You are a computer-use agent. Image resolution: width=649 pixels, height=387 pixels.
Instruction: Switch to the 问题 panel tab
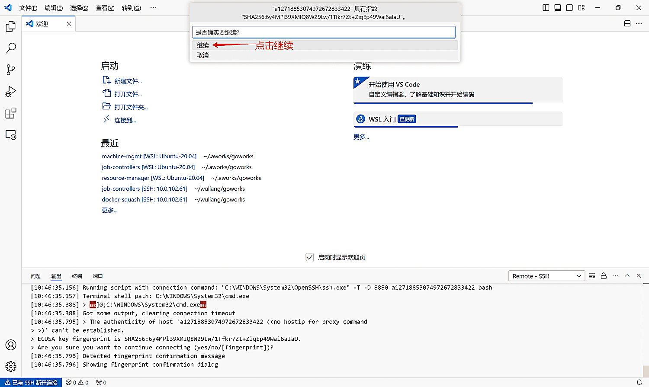coord(35,276)
